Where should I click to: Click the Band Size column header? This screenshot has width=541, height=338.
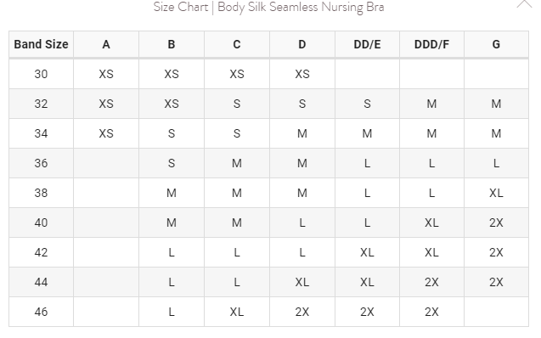click(41, 44)
